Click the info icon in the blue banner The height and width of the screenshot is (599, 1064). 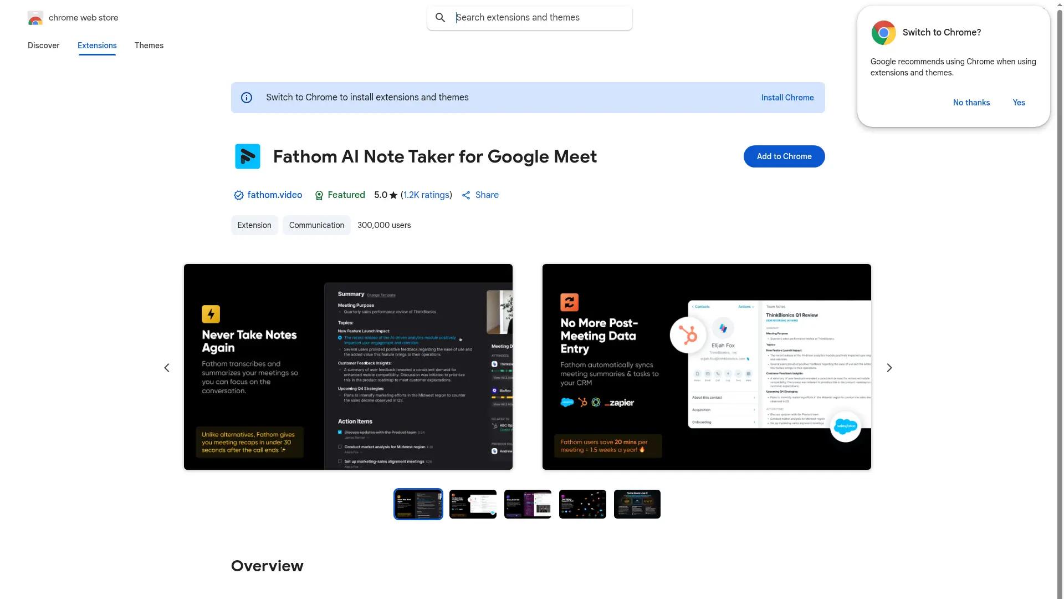point(247,98)
